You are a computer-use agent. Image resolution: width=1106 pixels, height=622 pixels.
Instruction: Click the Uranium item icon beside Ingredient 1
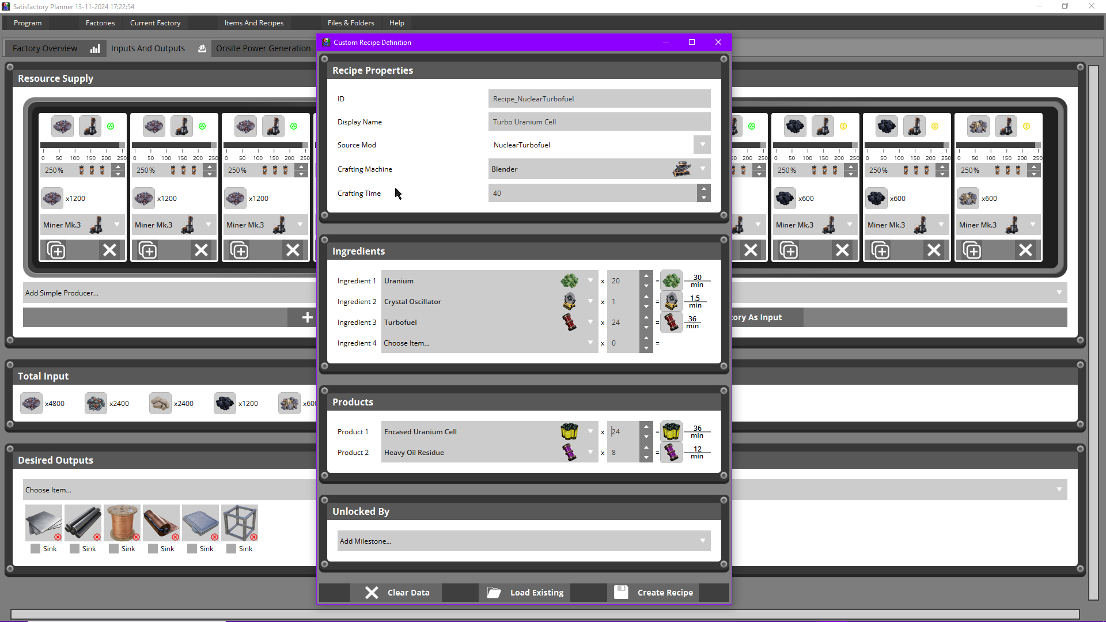[x=570, y=280]
